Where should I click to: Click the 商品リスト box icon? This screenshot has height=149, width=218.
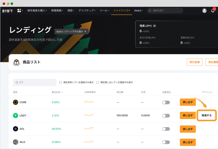coord(16,62)
